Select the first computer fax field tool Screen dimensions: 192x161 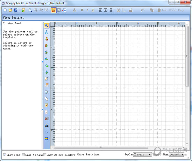point(46,52)
